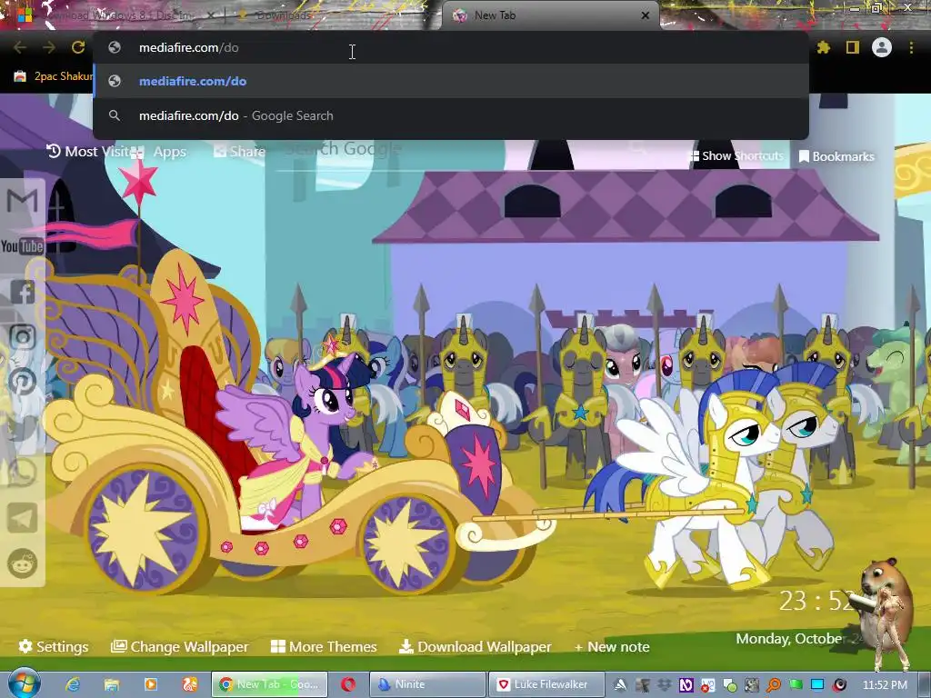Open the Pinterest sidebar shortcut
This screenshot has height=698, width=931.
pos(22,382)
